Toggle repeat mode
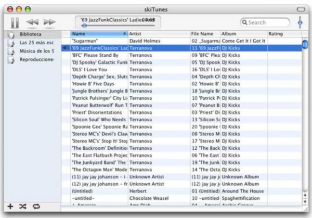This screenshot has width=312, height=218. point(36,207)
